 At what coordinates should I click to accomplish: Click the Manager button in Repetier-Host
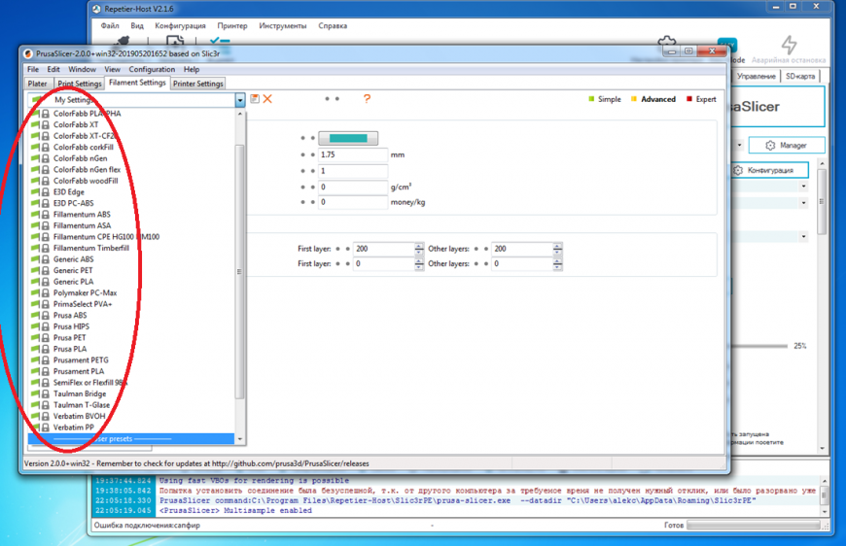(x=787, y=146)
